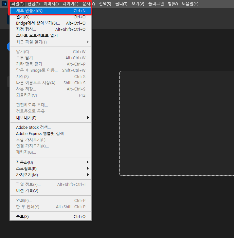This screenshot has height=238, width=234.
Task: Open the 도움말(H) menu
Action: (190, 4)
